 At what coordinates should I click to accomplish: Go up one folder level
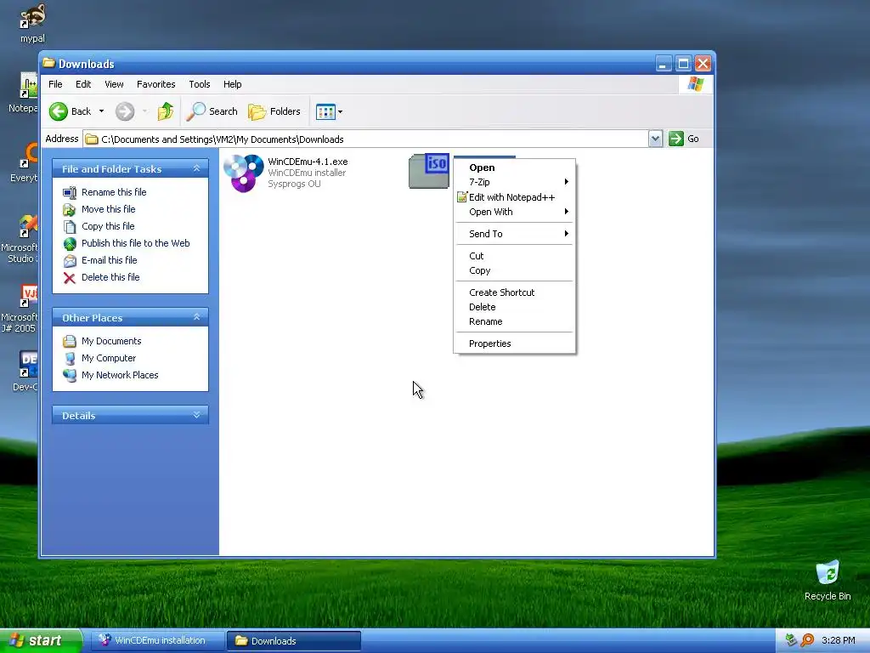166,111
